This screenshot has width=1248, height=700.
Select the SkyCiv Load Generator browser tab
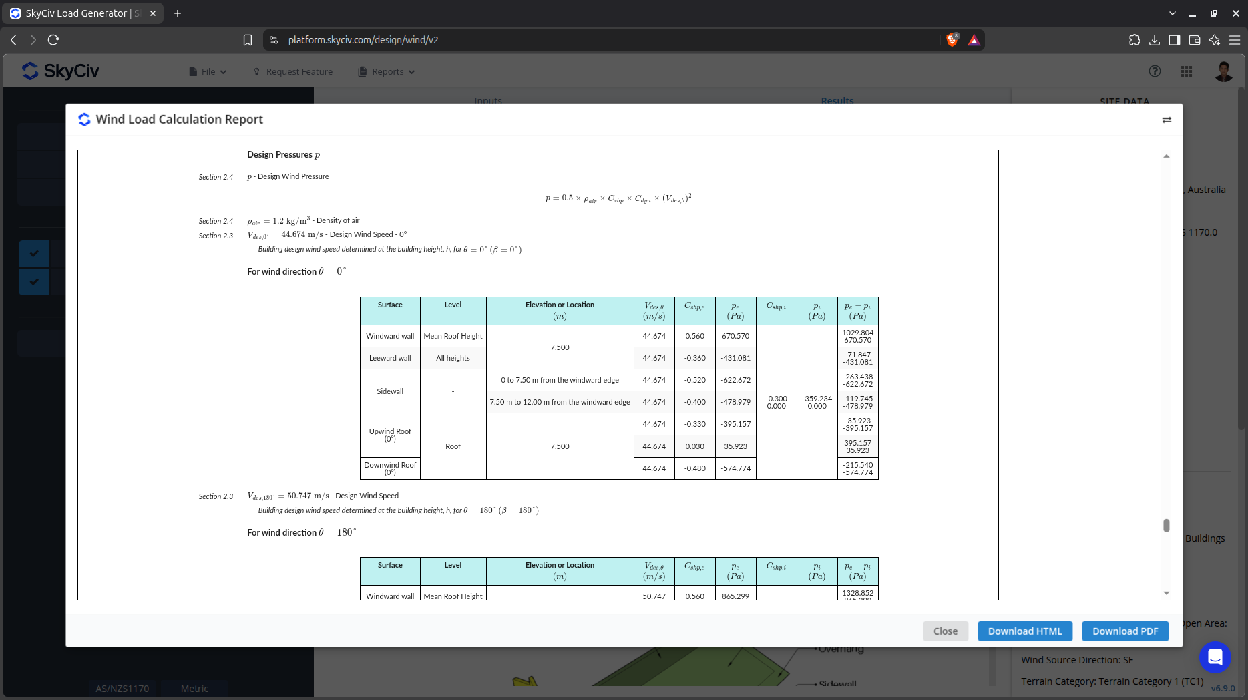(x=83, y=13)
